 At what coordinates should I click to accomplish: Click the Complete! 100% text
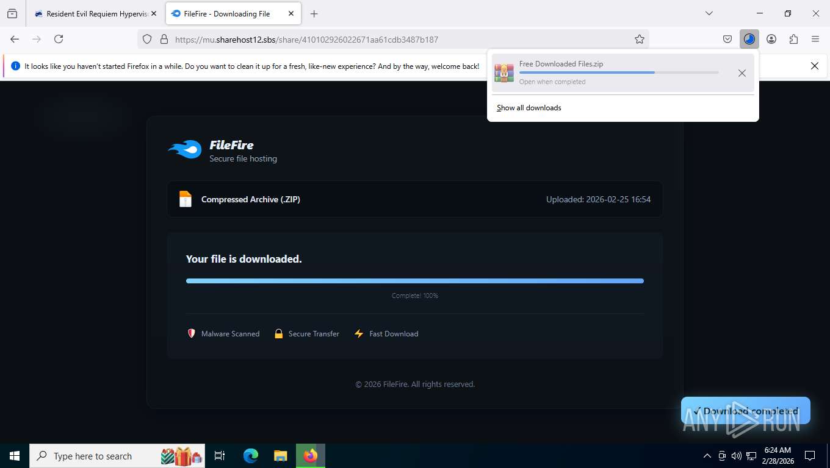pos(415,296)
